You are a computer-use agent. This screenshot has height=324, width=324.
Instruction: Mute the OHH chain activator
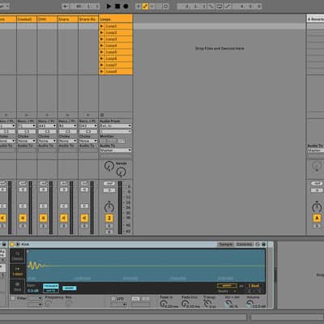pos(44,218)
